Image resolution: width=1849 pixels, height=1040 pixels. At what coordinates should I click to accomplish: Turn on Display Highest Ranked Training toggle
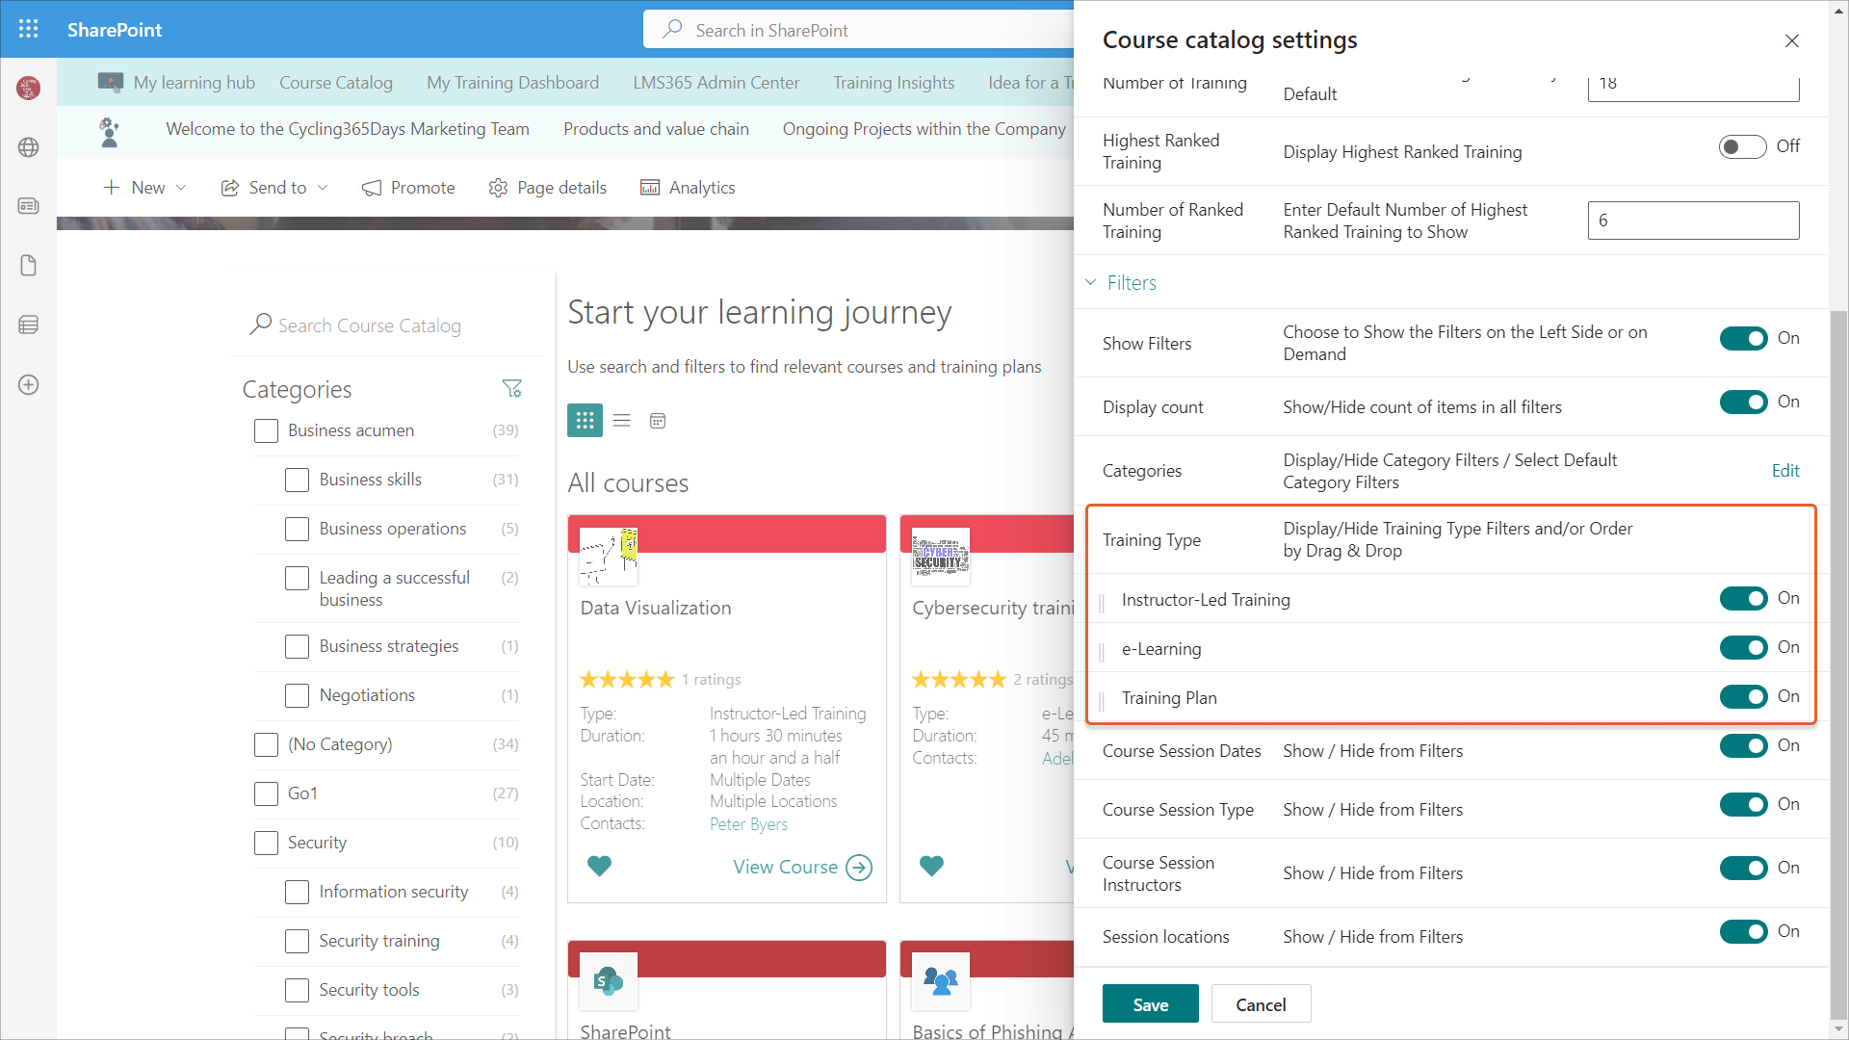1742,146
